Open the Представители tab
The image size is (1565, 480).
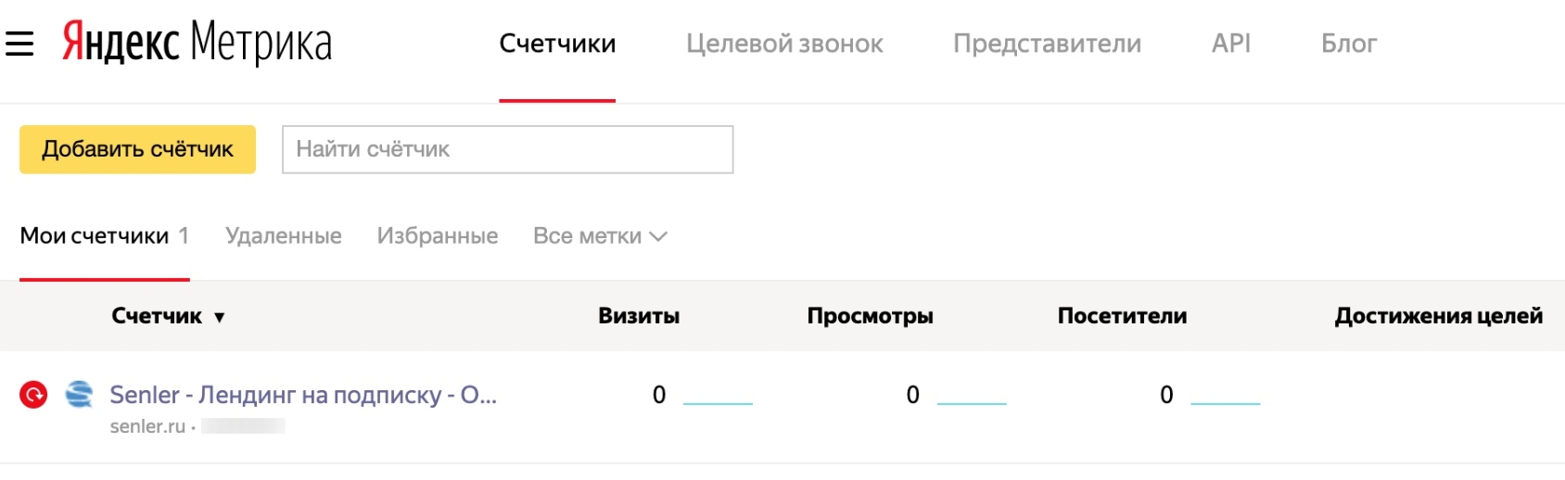(1047, 44)
